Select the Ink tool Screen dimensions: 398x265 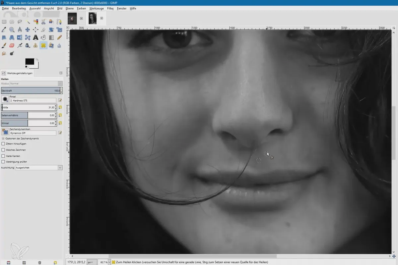click(x=28, y=45)
